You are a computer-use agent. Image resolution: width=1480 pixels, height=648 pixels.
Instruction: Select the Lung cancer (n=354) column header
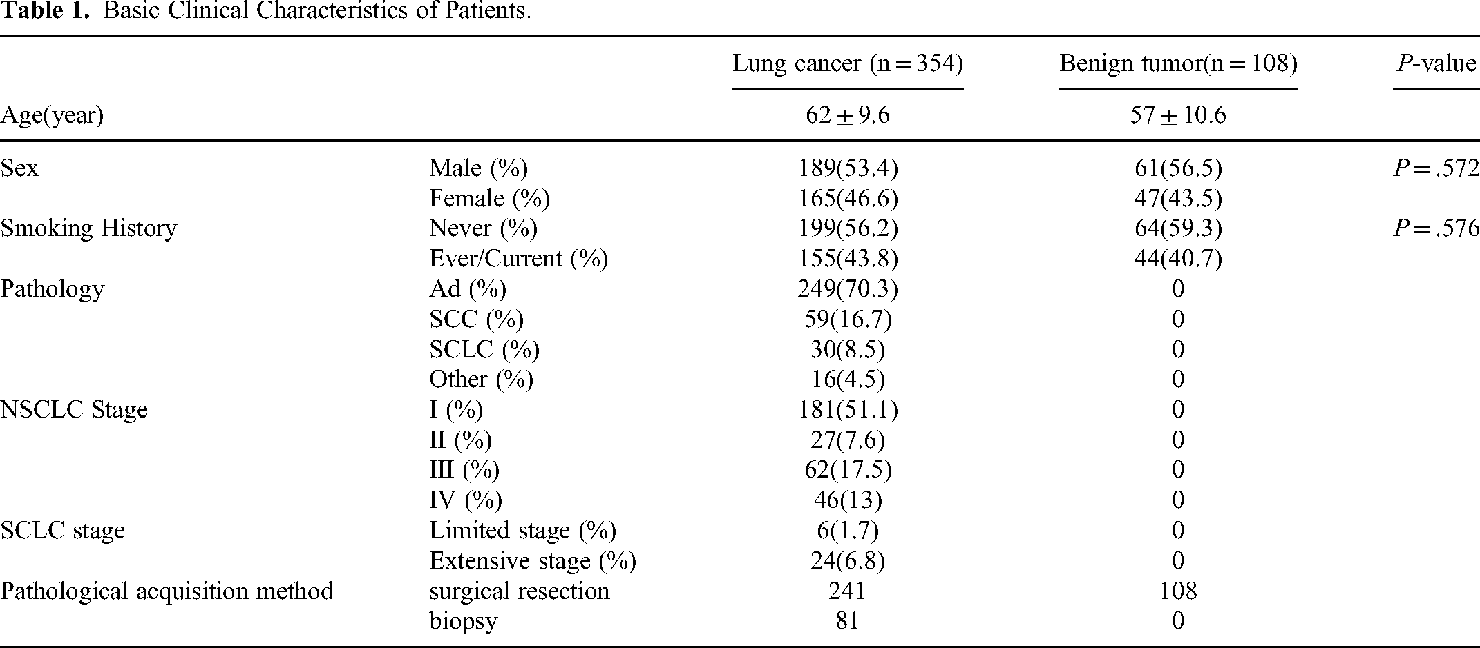coord(848,64)
